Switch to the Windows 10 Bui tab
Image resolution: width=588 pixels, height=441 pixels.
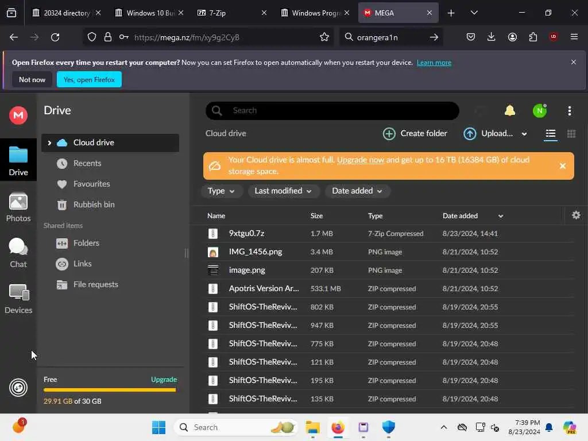tap(150, 13)
